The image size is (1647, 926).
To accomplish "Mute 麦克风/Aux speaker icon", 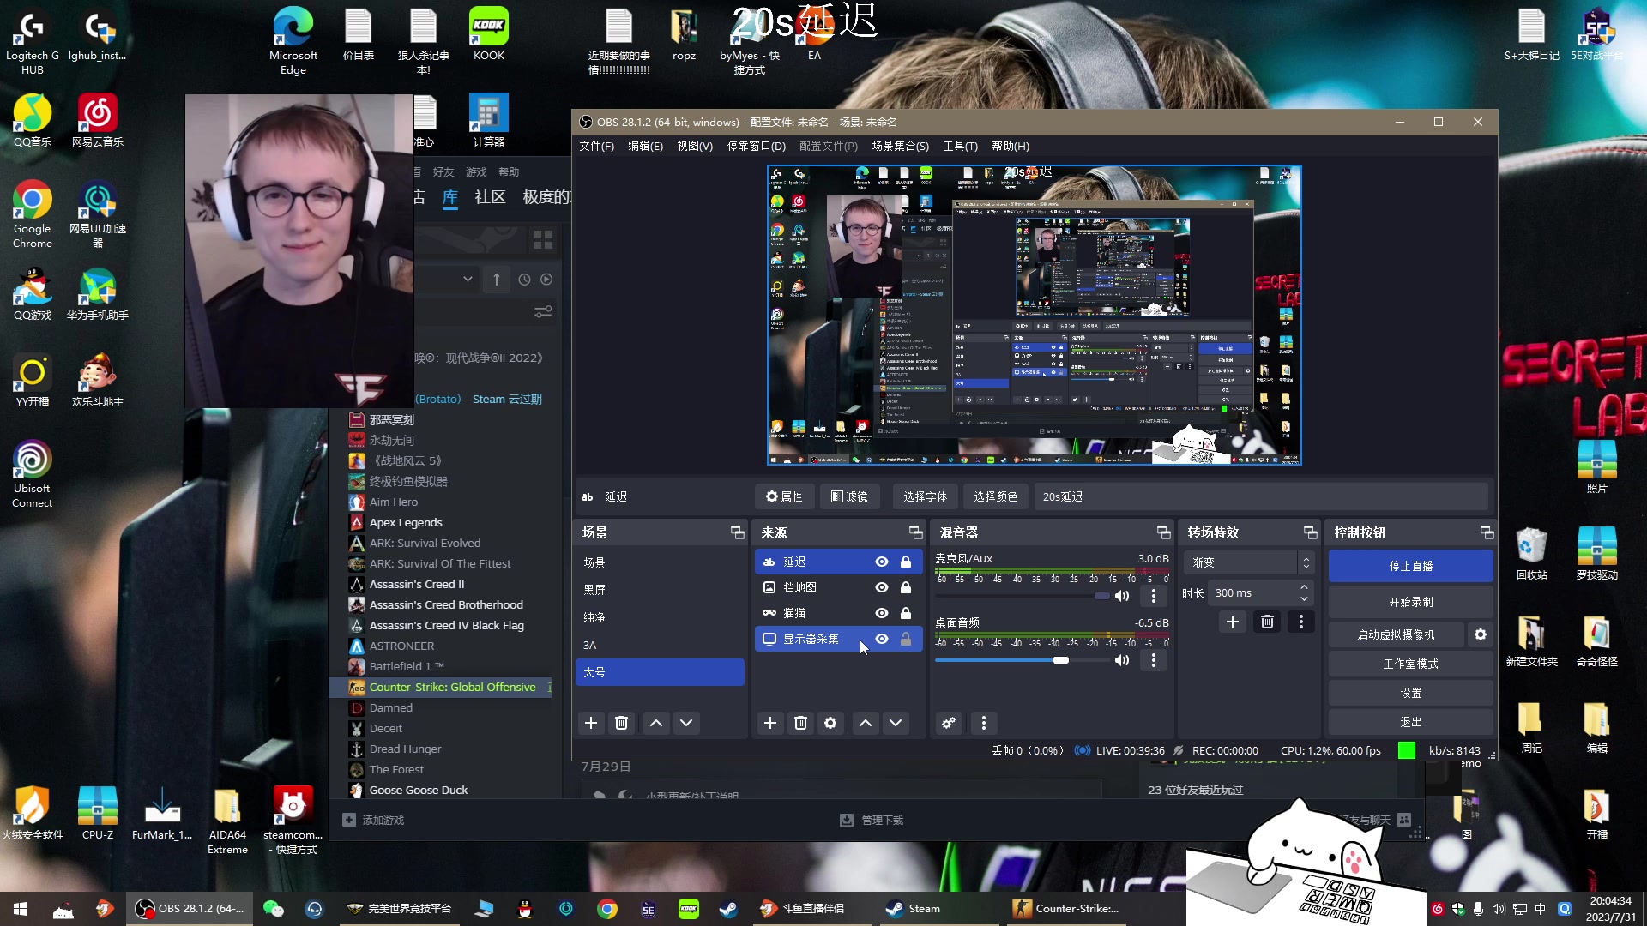I will click(1121, 596).
